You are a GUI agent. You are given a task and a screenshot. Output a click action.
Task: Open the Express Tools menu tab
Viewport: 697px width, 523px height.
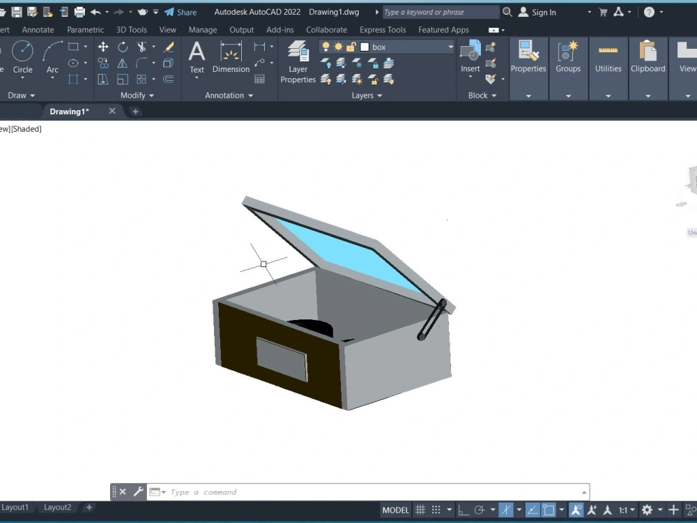click(383, 29)
